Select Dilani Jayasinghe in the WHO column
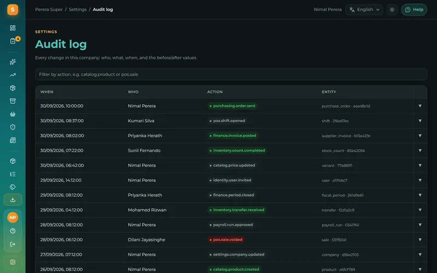Image resolution: width=437 pixels, height=273 pixels. click(x=146, y=240)
